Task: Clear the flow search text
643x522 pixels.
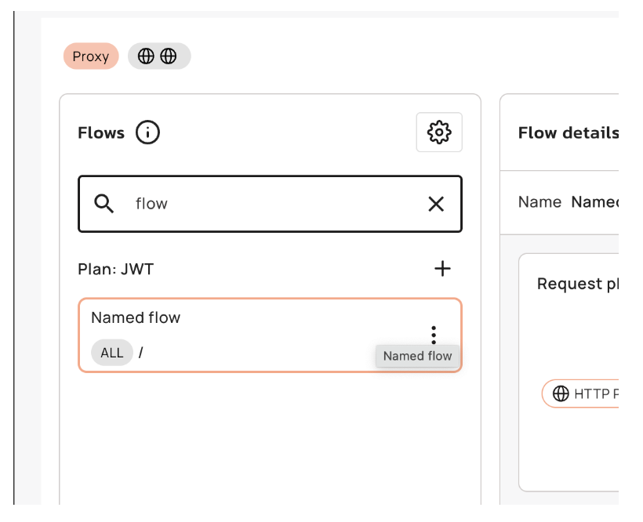Action: [x=436, y=204]
